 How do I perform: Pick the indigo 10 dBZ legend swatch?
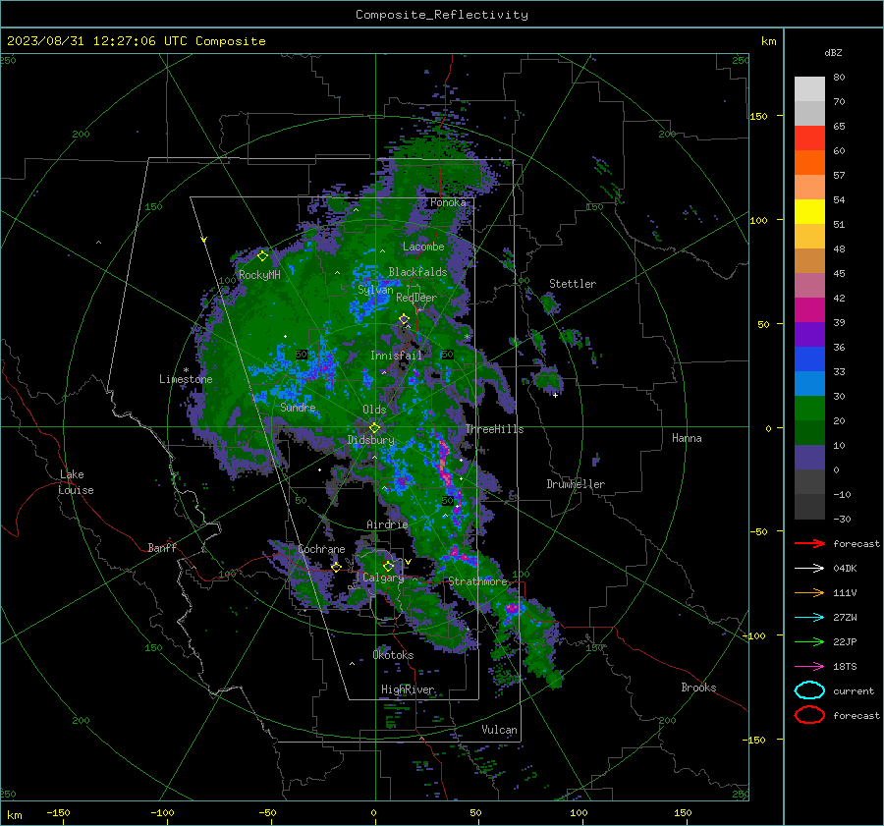809,458
